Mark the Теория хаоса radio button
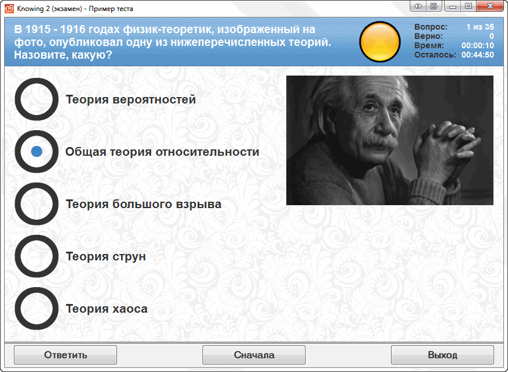Image resolution: width=508 pixels, height=372 pixels. click(37, 308)
